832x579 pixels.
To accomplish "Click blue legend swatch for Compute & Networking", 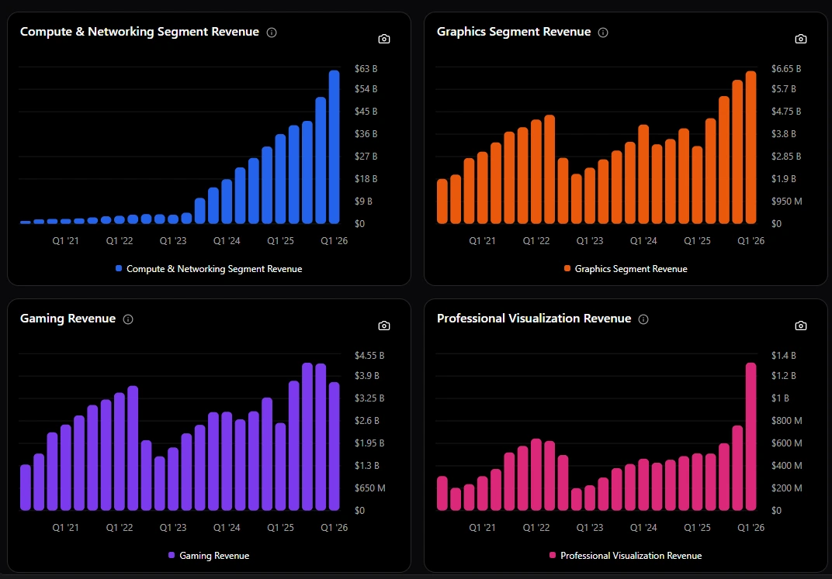I will (119, 268).
